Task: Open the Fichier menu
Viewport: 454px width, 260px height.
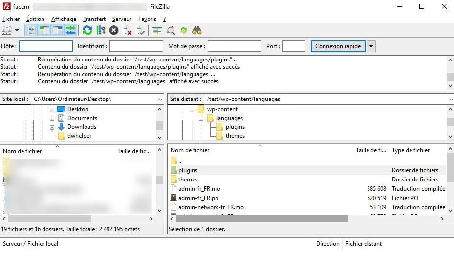Action: (x=11, y=19)
